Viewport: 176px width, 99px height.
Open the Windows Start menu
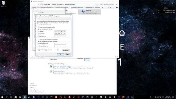click(2, 97)
